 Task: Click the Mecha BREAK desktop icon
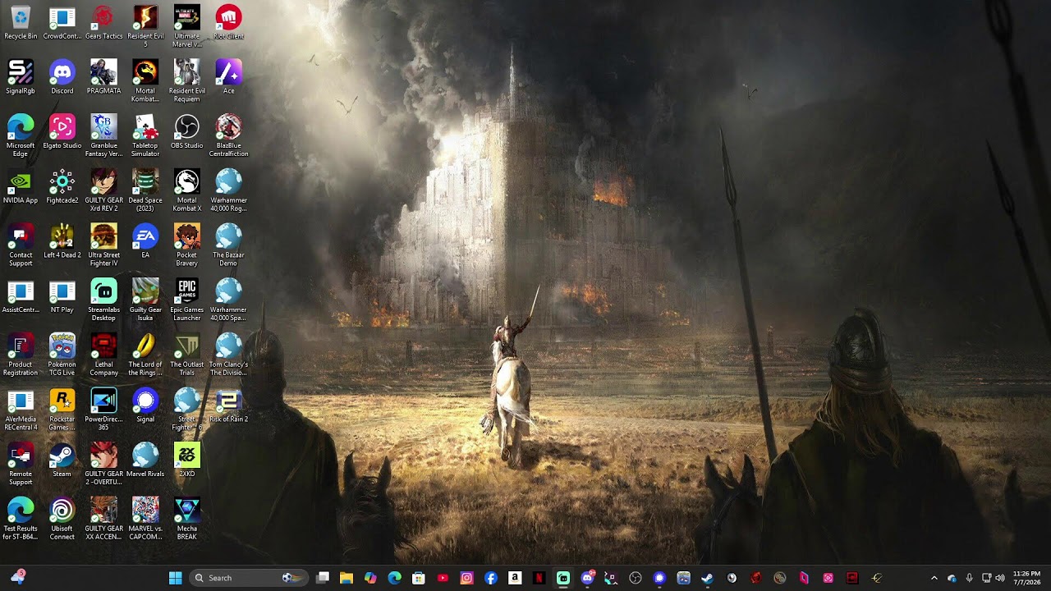(x=187, y=520)
